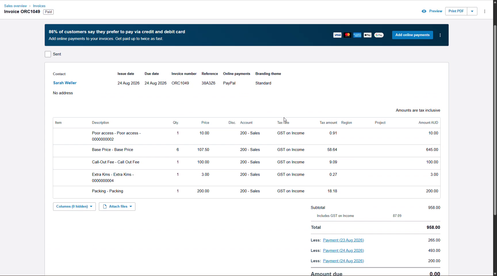Click the Visa card logo
The height and width of the screenshot is (276, 497).
click(x=337, y=35)
